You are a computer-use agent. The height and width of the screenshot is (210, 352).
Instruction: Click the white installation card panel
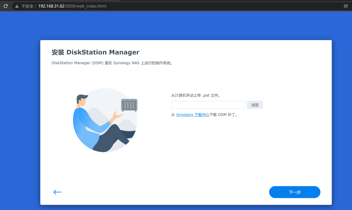186,165
